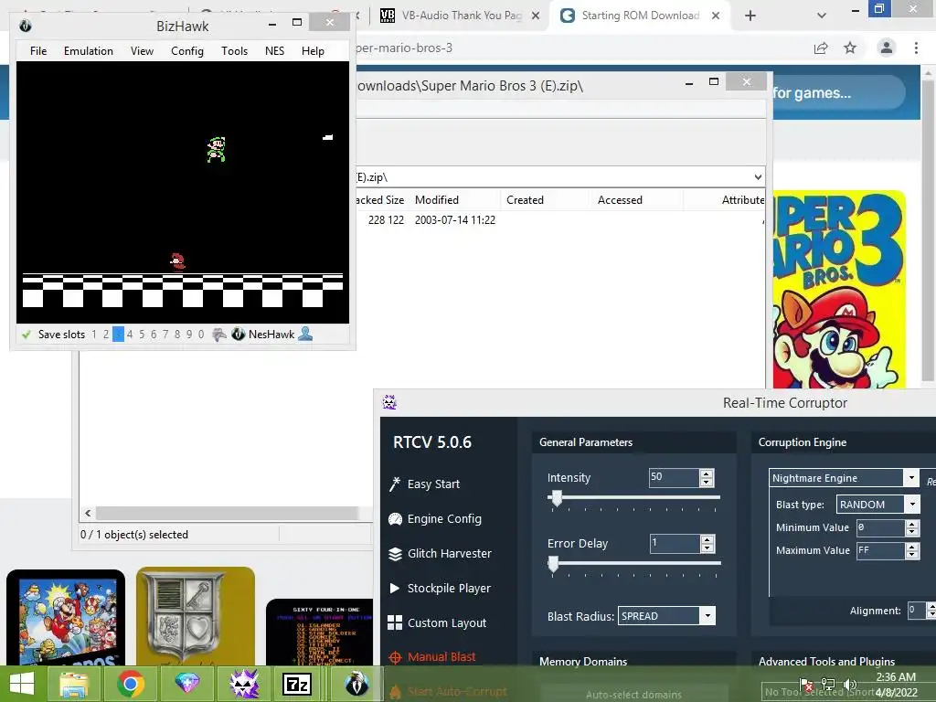
Task: Open Chrome tab search chevron
Action: (x=822, y=16)
